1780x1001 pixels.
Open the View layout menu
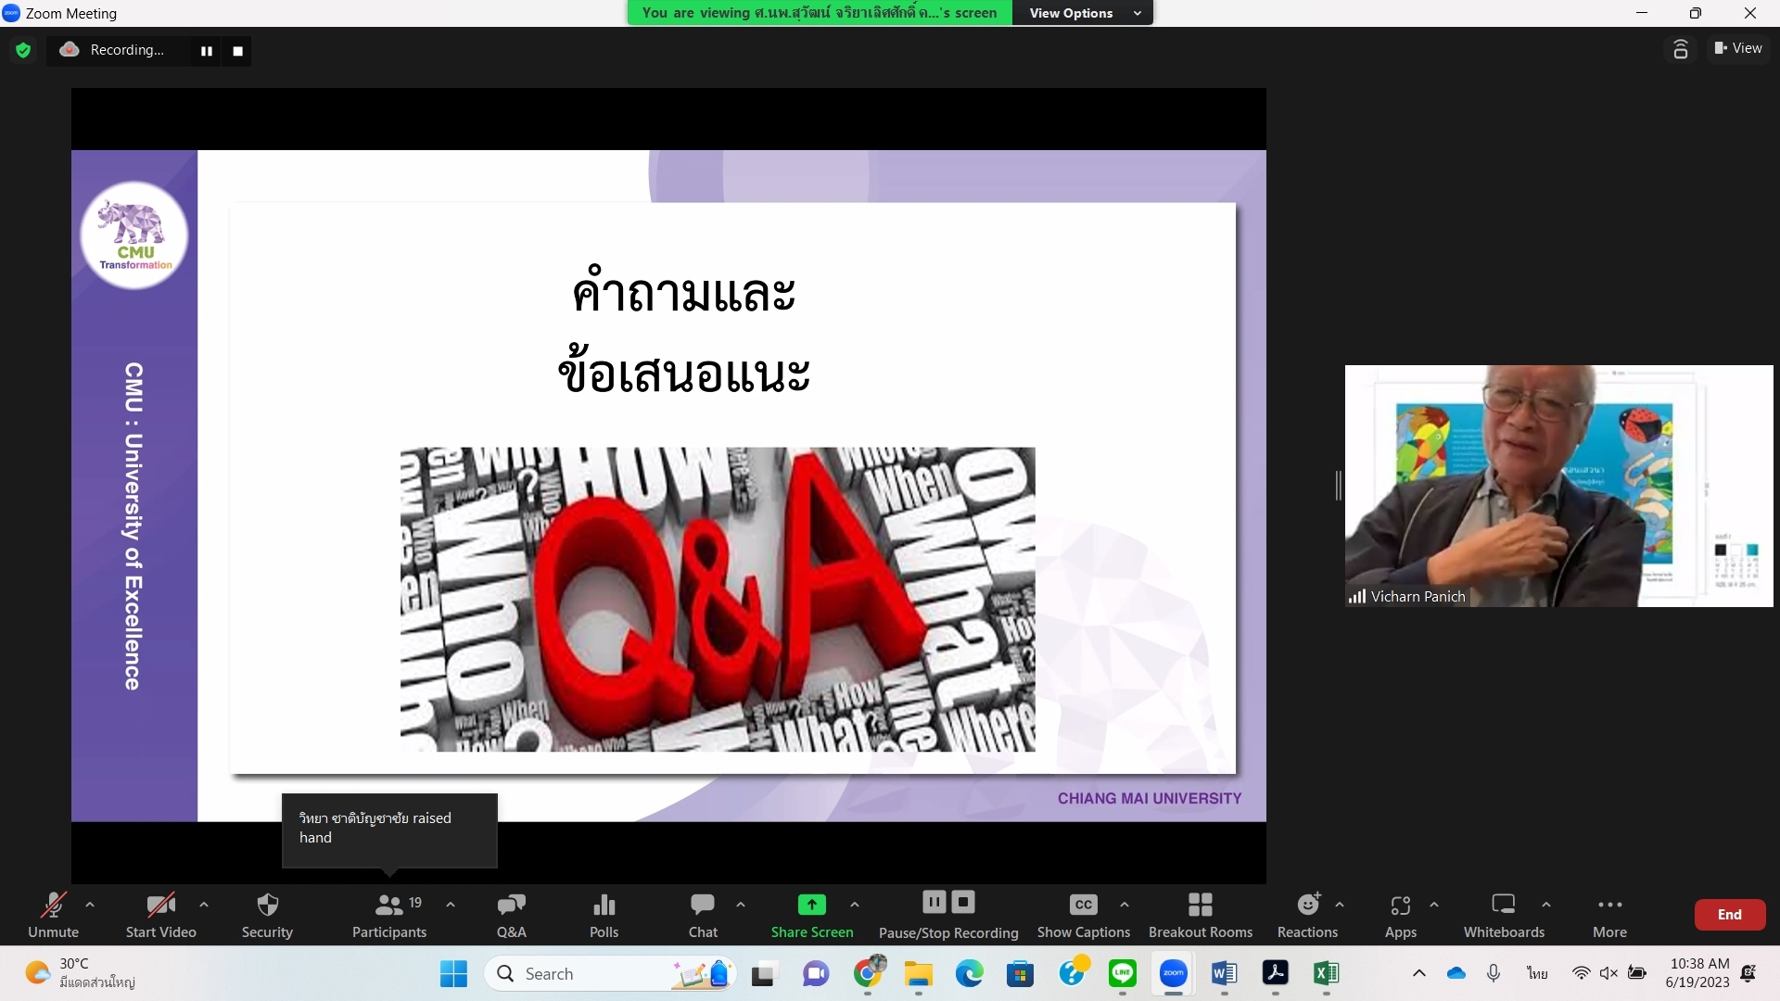click(1738, 48)
